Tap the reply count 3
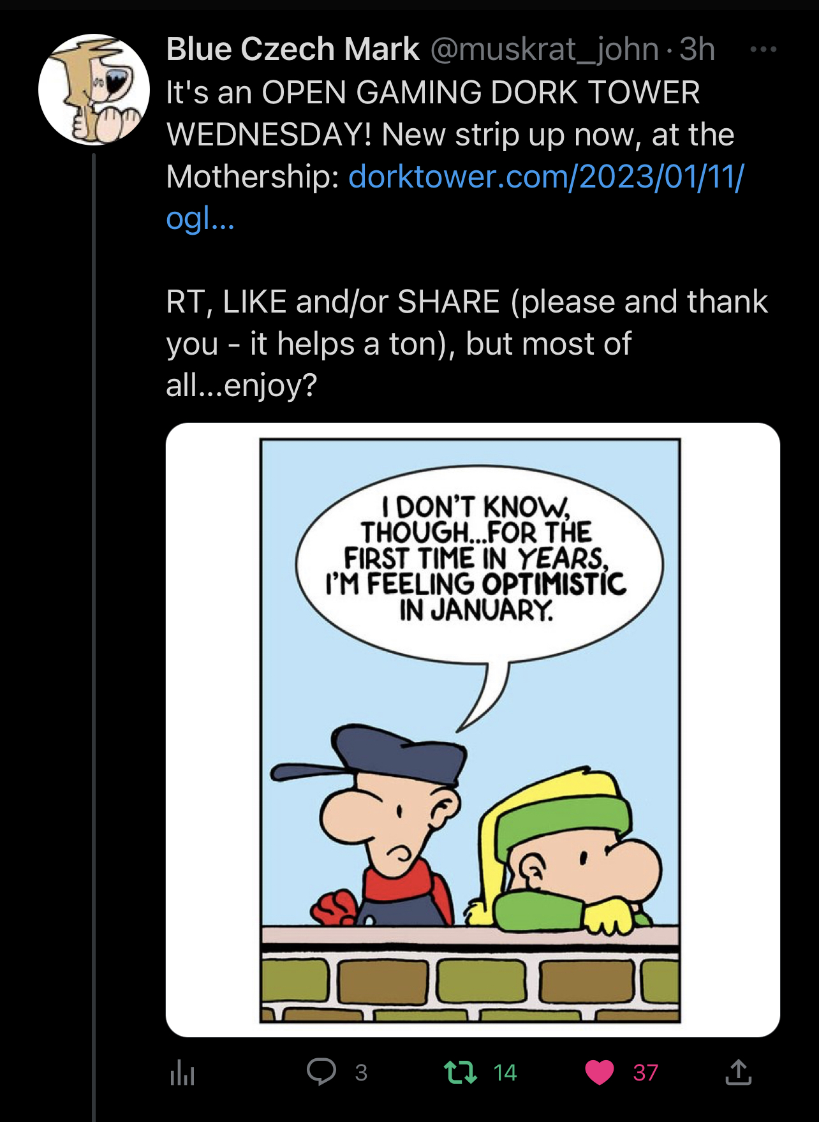 [361, 1072]
